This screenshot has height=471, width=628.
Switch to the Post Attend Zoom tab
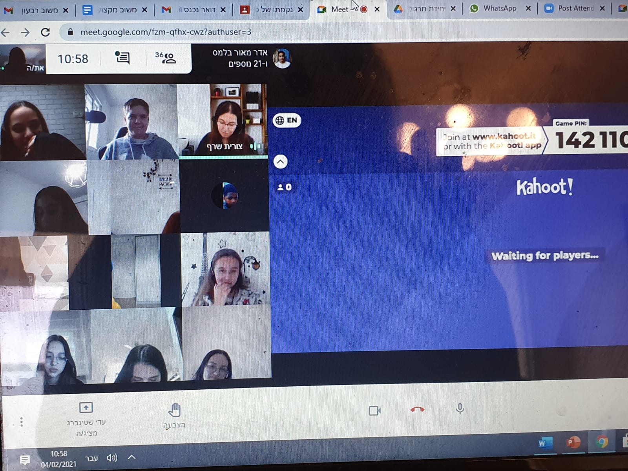pos(576,8)
